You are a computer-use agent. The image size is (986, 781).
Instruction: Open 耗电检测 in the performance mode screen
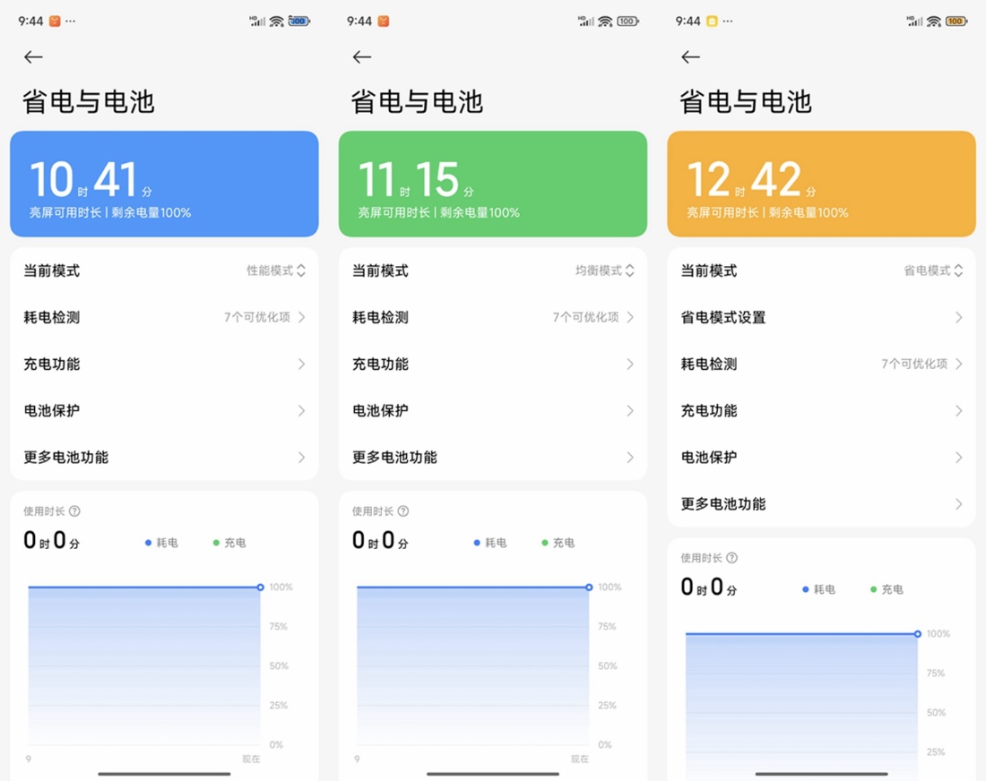[164, 317]
